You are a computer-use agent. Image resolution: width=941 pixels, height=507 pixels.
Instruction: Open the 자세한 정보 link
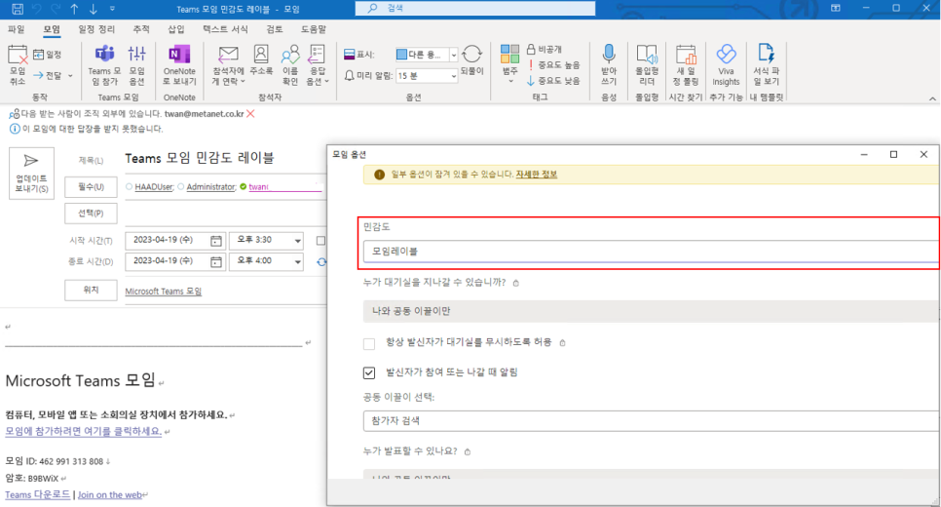[x=537, y=175]
